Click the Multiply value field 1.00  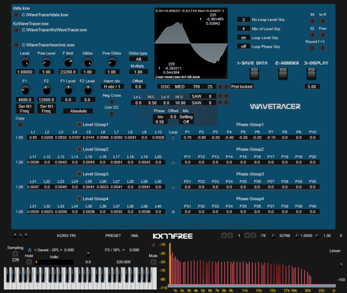tap(138, 72)
